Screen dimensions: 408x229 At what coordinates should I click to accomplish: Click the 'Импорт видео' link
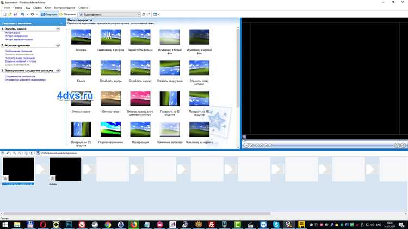point(12,33)
